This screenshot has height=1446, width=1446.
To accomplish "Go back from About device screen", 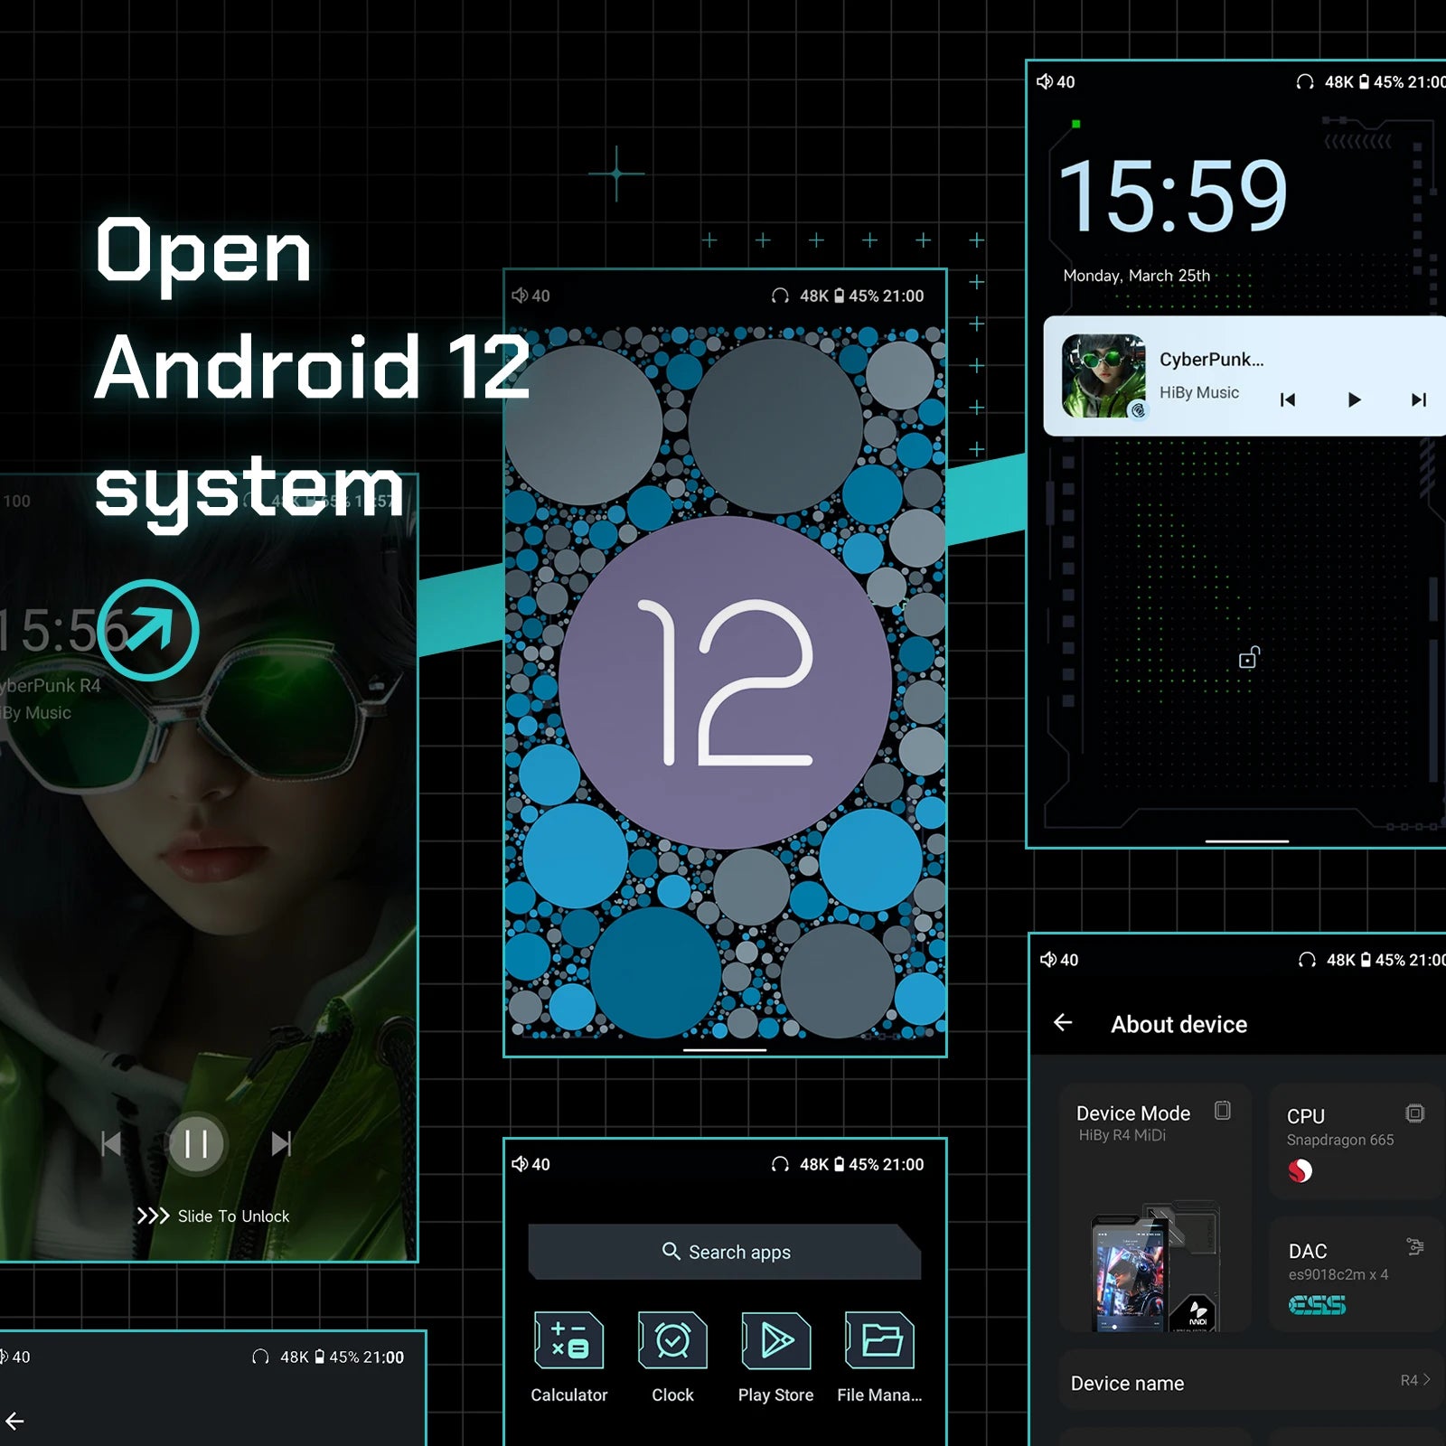I will [1063, 1023].
